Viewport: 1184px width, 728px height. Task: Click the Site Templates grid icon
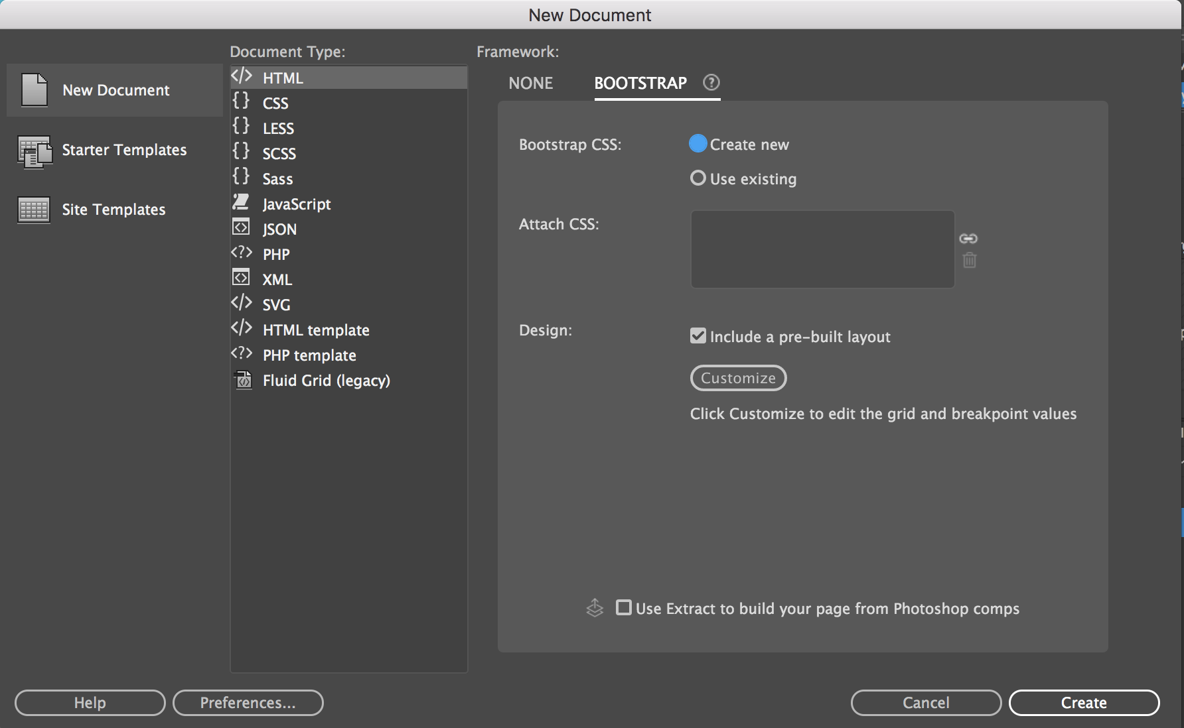tap(34, 210)
